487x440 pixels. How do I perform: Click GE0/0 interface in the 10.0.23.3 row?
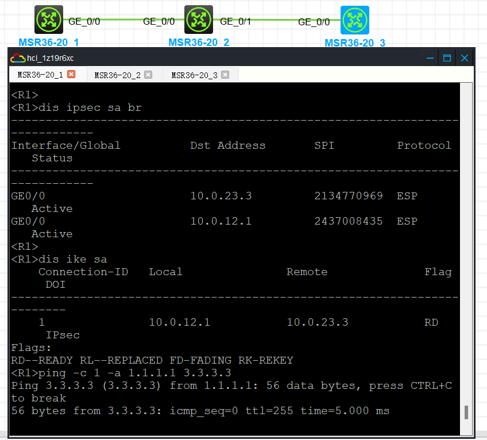tap(28, 196)
